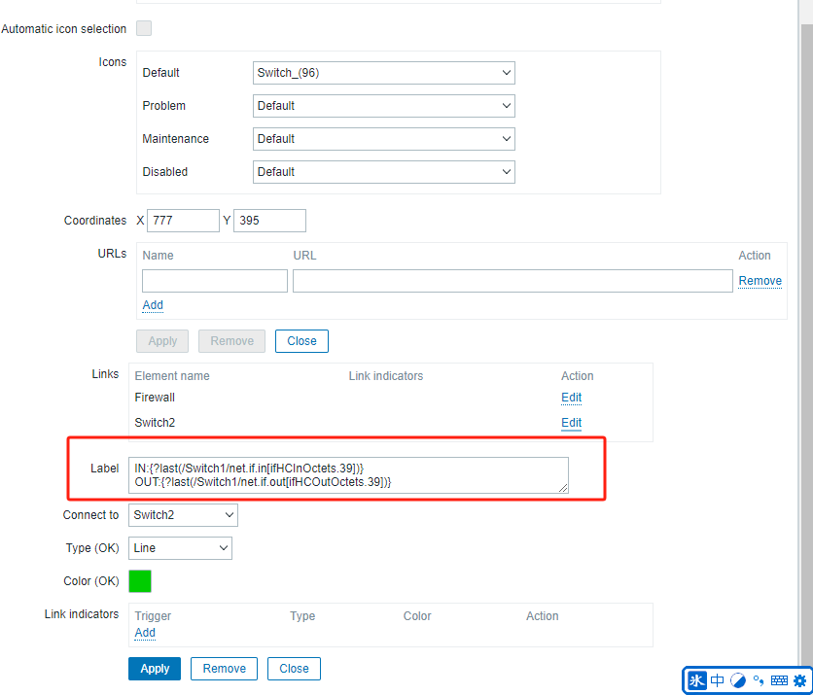This screenshot has height=695, width=813.
Task: Click Remove link in URLs Action column
Action: point(760,281)
